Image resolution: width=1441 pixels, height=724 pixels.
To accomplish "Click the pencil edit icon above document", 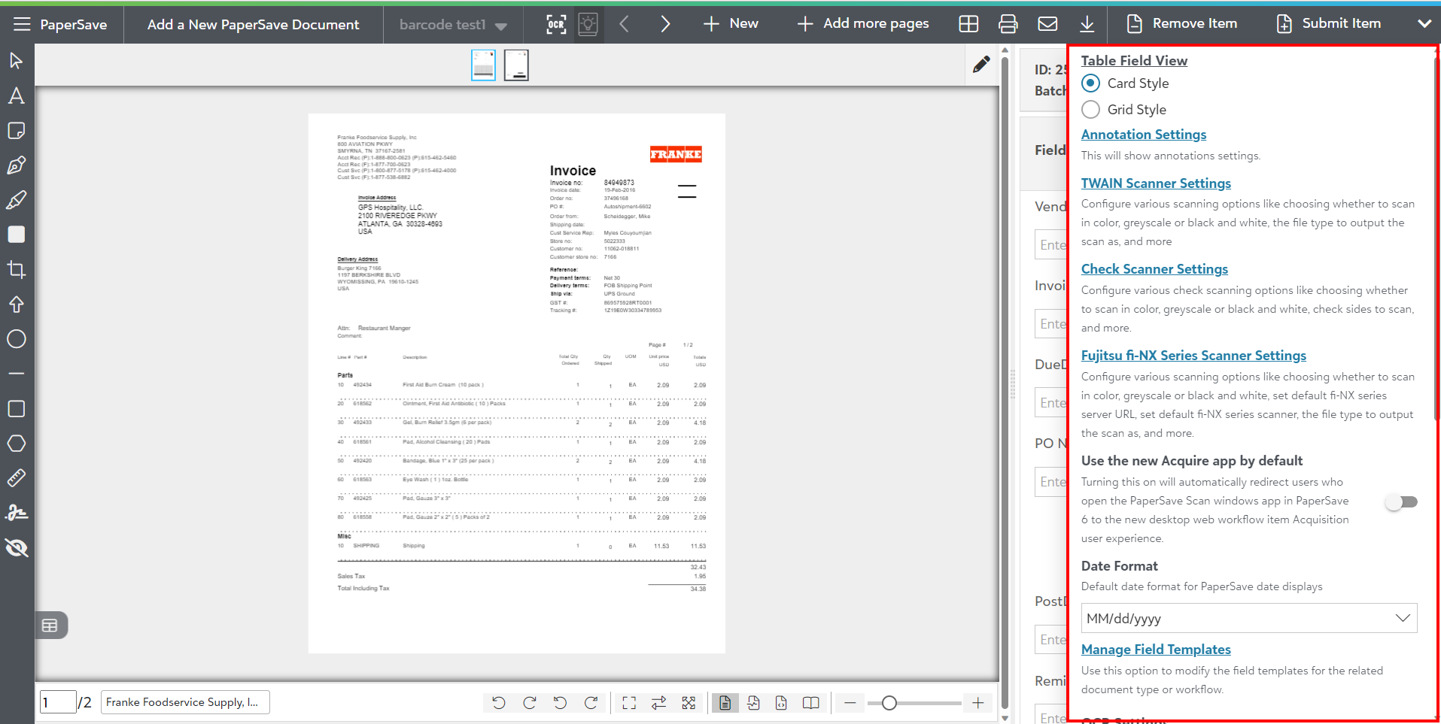I will [981, 65].
